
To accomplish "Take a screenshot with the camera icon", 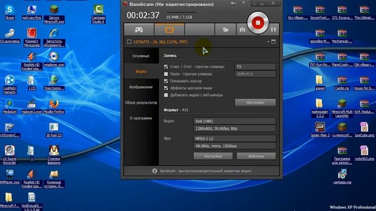I will coord(242,30).
